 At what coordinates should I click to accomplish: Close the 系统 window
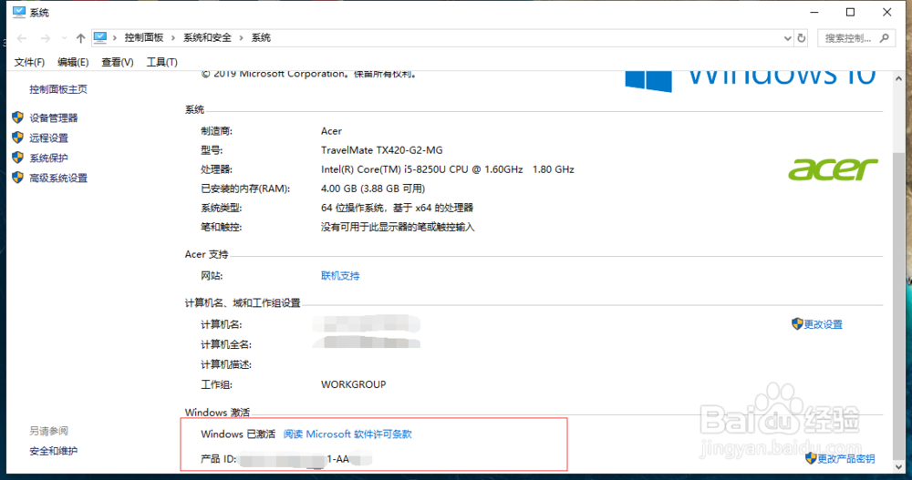[x=887, y=12]
